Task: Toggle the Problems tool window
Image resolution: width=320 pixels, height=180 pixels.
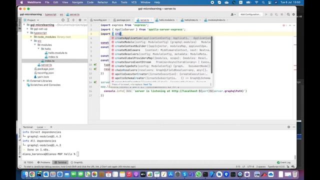Action: click(43, 162)
